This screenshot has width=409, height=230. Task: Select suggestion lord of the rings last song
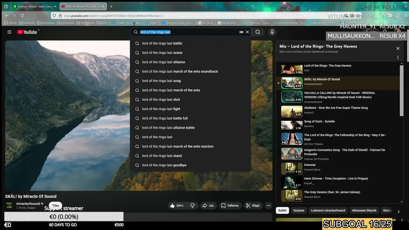pos(190,81)
